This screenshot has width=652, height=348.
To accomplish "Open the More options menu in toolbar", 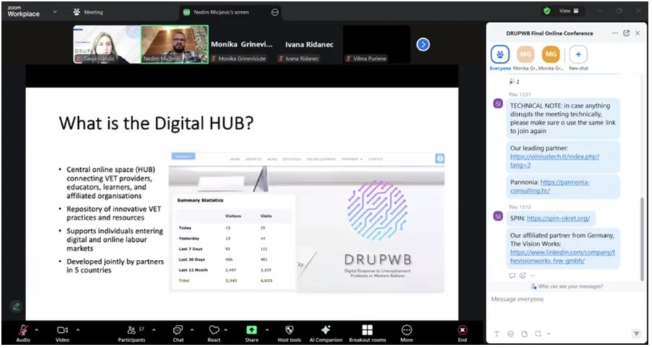I will coord(406,331).
